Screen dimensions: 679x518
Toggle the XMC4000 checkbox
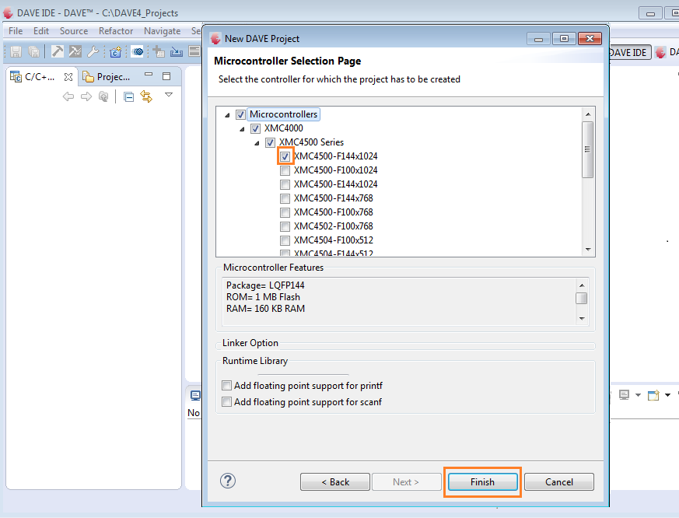click(255, 128)
